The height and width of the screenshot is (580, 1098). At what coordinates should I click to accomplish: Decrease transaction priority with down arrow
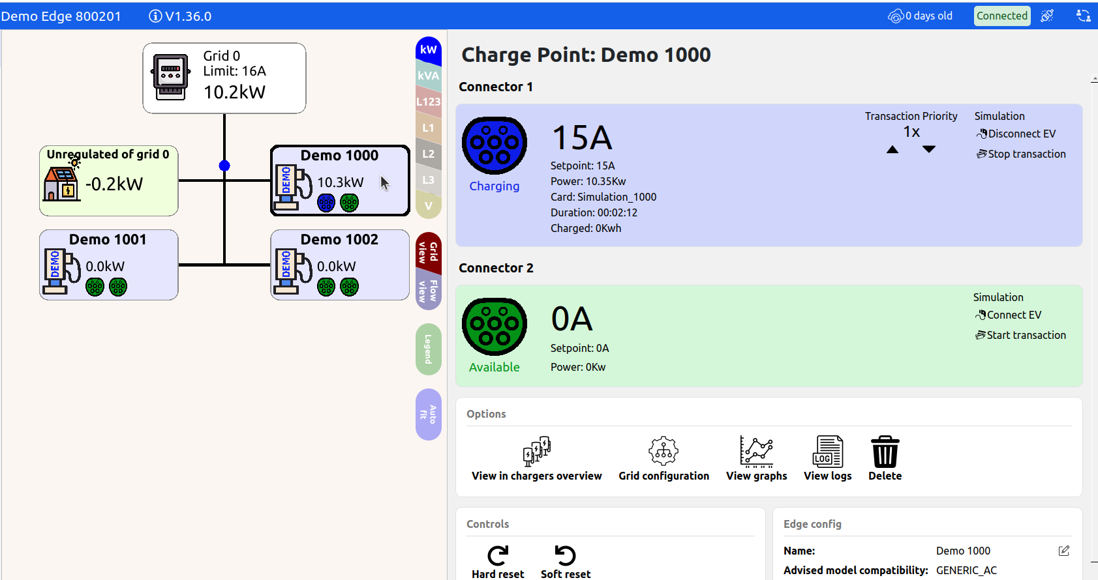pyautogui.click(x=929, y=150)
